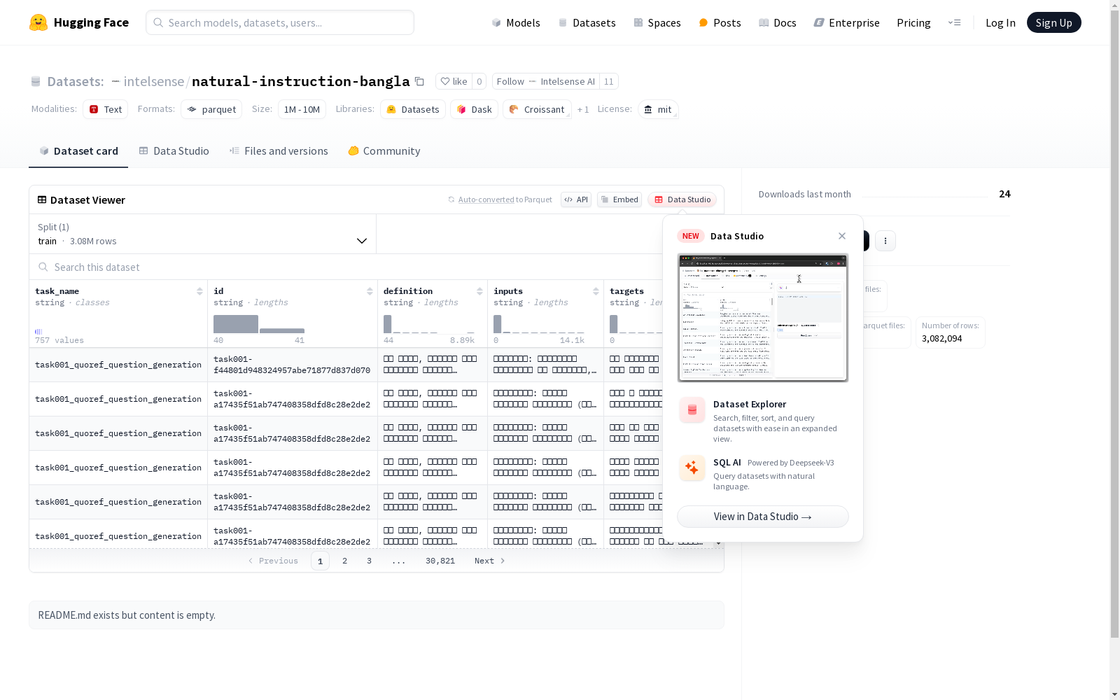Click the inputs lengths histogram
This screenshot has width=1120, height=700.
[539, 324]
